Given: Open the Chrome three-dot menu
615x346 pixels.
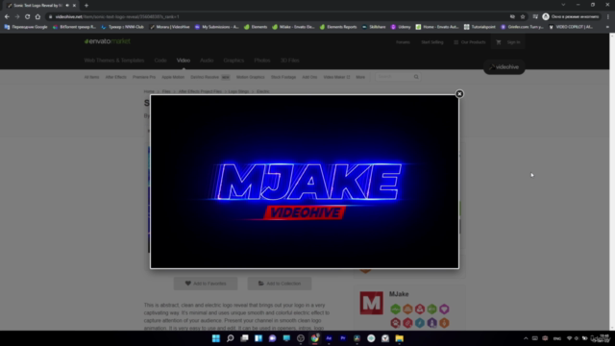Looking at the screenshot, I should pyautogui.click(x=608, y=17).
